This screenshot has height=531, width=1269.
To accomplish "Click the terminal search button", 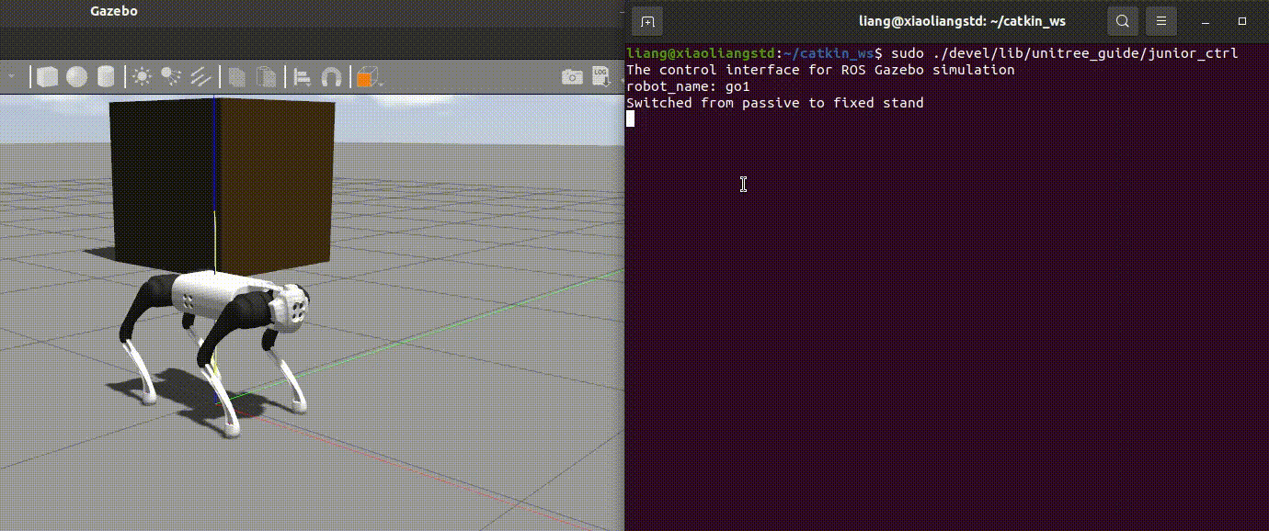I will (x=1123, y=21).
